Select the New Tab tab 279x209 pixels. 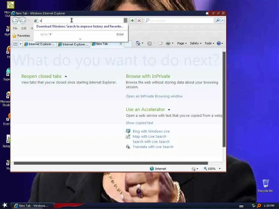pyautogui.click(x=105, y=44)
